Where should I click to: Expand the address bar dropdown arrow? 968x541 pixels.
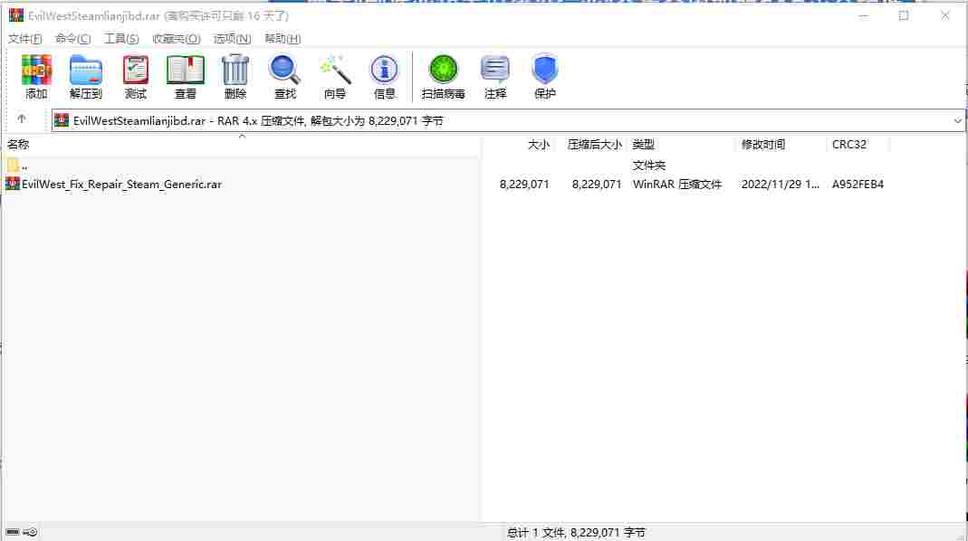[957, 121]
